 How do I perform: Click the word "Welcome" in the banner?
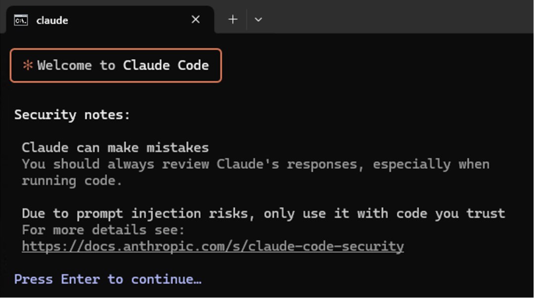(64, 65)
